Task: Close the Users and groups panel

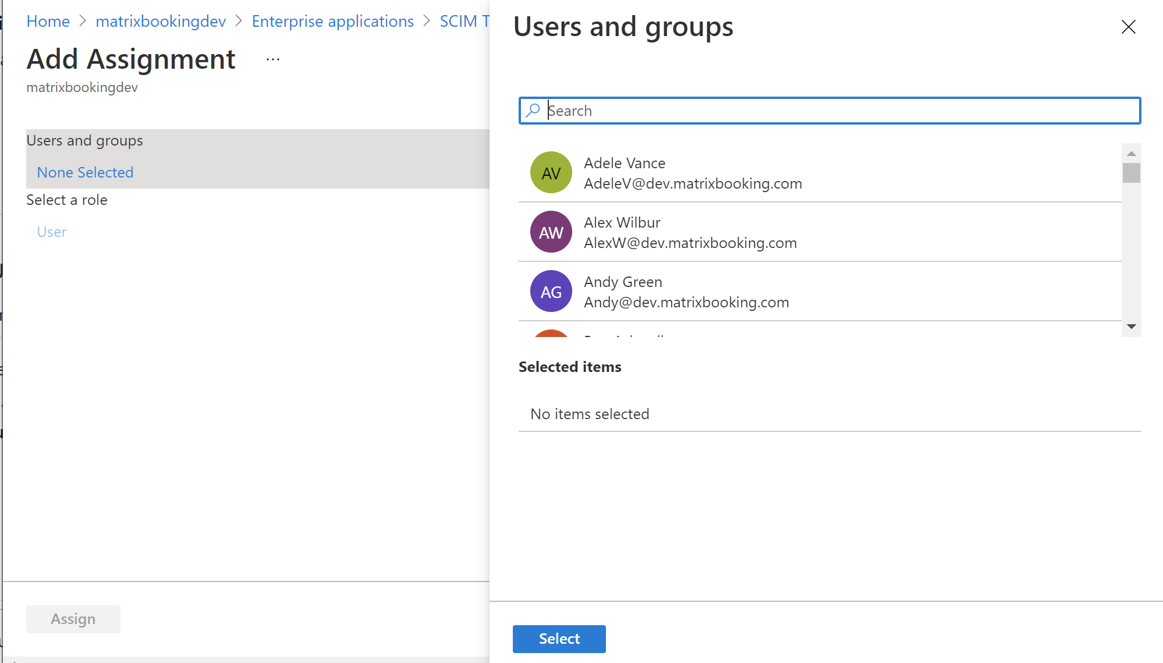Action: [1128, 27]
